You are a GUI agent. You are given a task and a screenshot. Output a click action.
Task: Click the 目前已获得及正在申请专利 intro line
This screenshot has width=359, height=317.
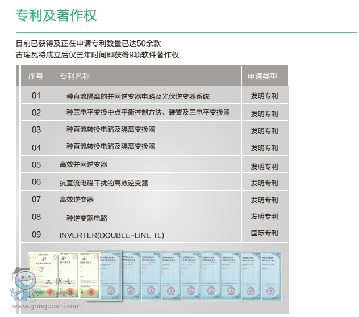pyautogui.click(x=89, y=43)
